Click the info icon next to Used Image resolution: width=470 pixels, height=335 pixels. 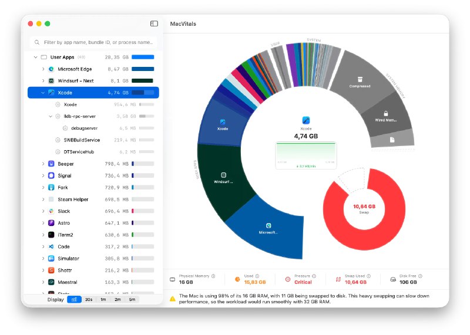[257, 276]
